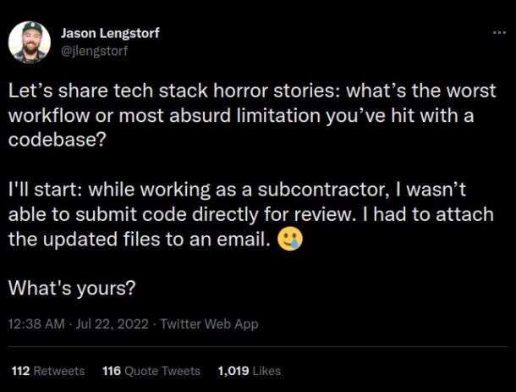Open the Jason Lengstorf display name link
This screenshot has width=516, height=392.
pyautogui.click(x=110, y=33)
